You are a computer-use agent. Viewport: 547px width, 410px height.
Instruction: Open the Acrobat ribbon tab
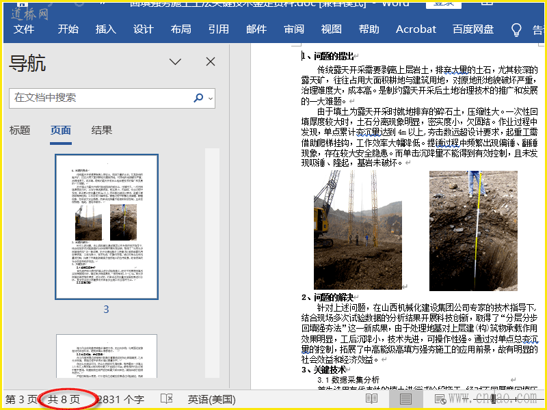416,29
